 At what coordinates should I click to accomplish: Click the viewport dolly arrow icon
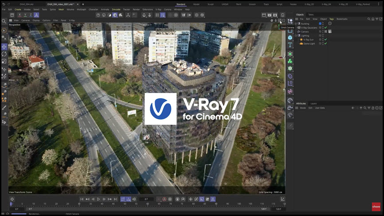coord(276,20)
